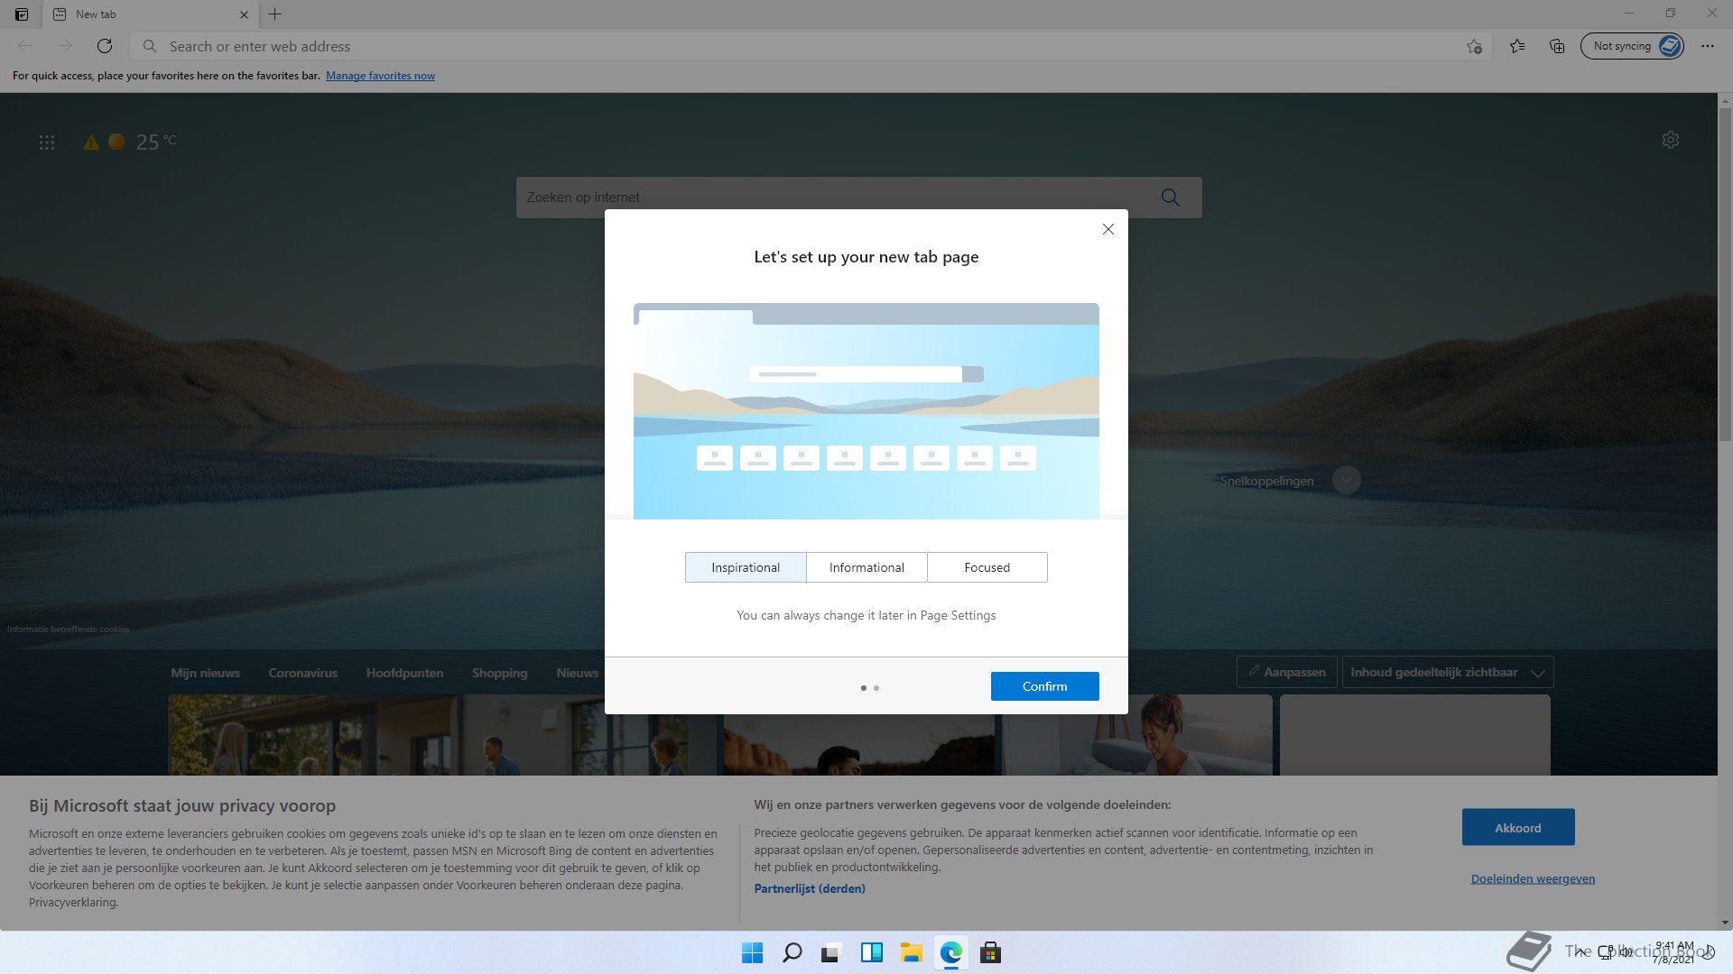Screen dimensions: 1733x974
Task: Open the Coronavirus news tab
Action: click(x=302, y=673)
